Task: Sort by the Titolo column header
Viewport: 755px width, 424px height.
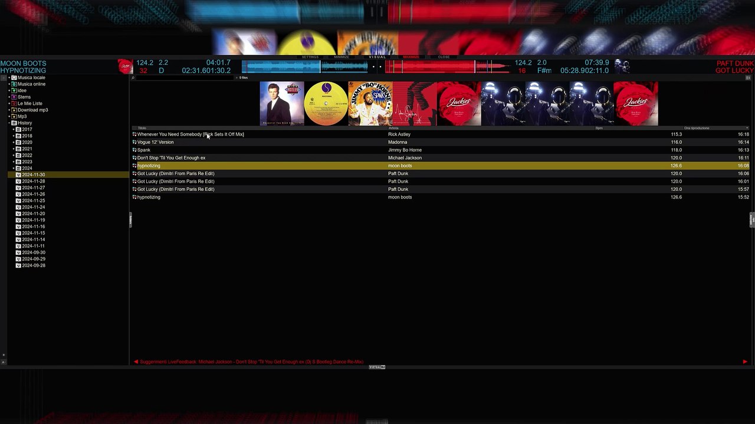Action: [142, 128]
